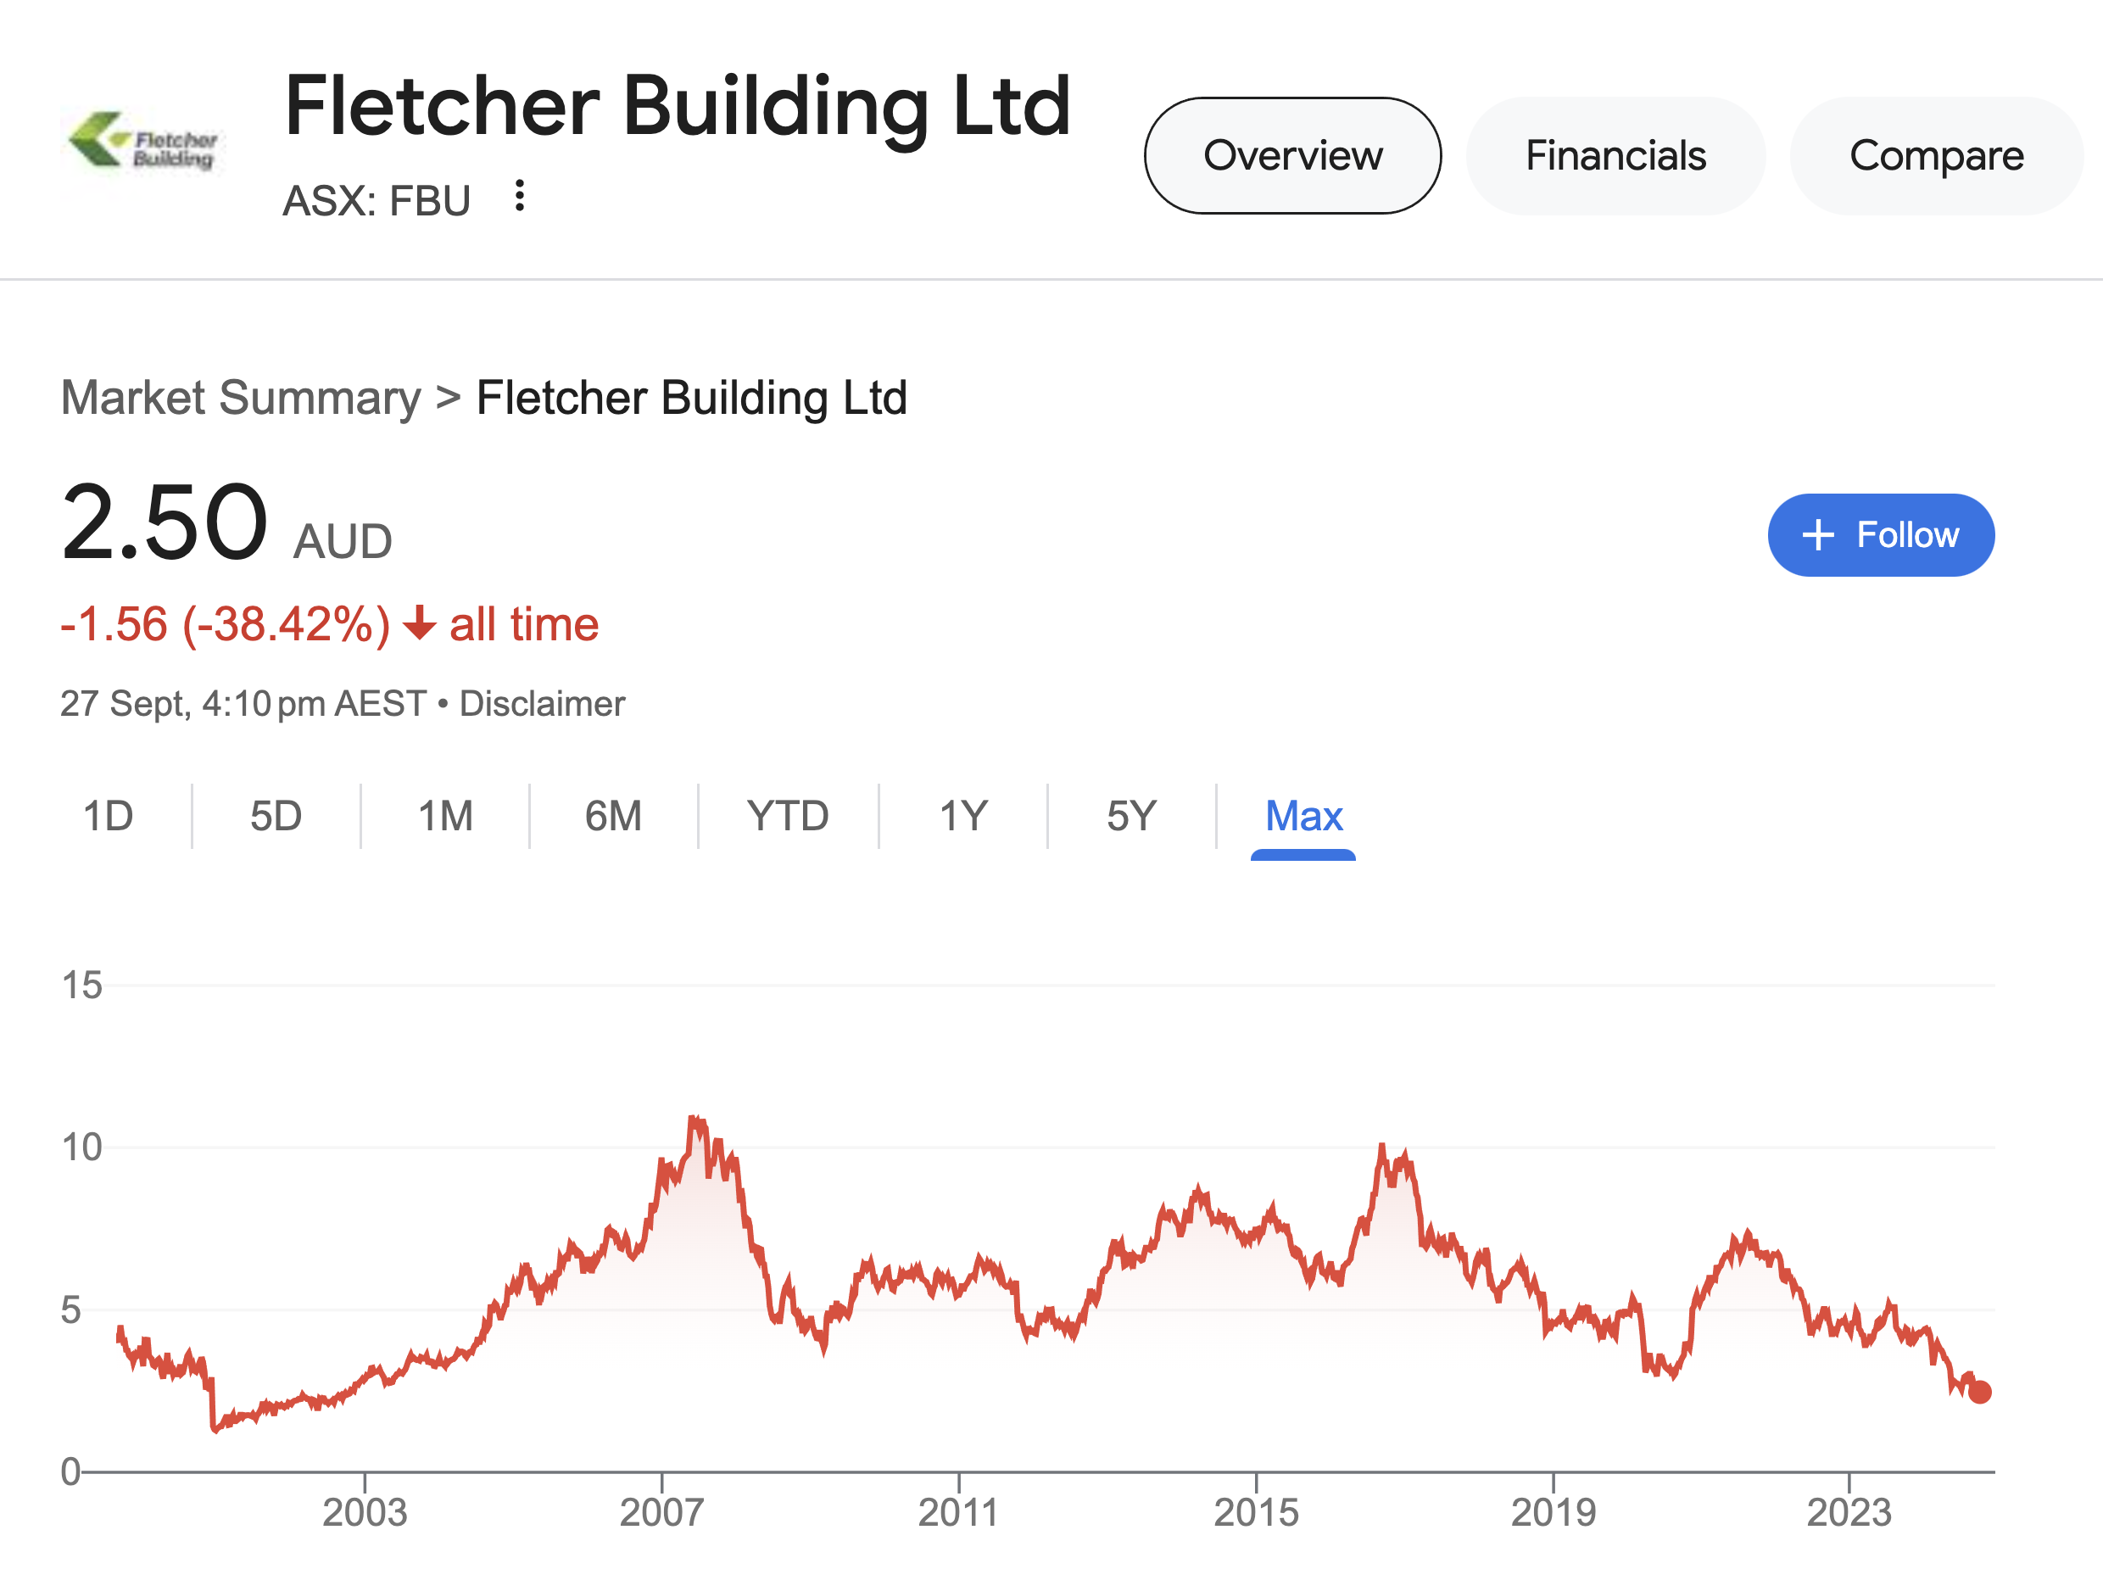This screenshot has width=2103, height=1569.
Task: Open the Financials tab
Action: 1615,156
